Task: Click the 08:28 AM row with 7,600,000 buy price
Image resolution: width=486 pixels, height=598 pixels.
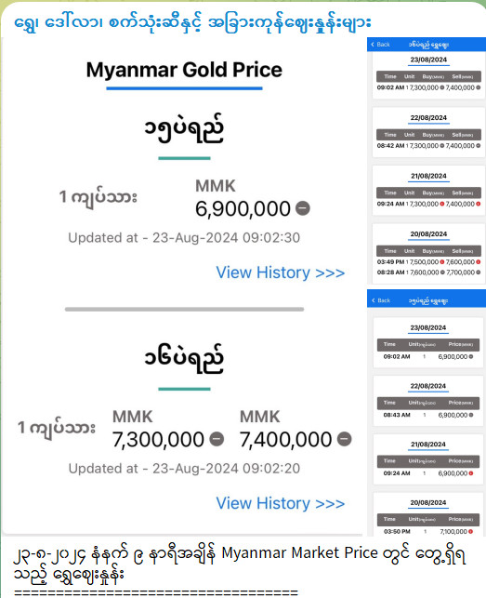Action: pyautogui.click(x=428, y=272)
